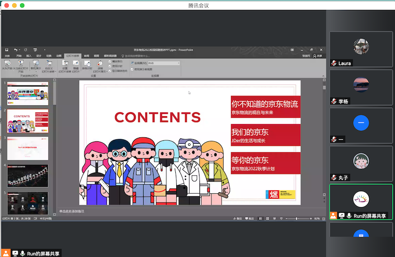The width and height of the screenshot is (395, 257).
Task: Click the Share (共享) icon in PowerPoint
Action: [316, 56]
